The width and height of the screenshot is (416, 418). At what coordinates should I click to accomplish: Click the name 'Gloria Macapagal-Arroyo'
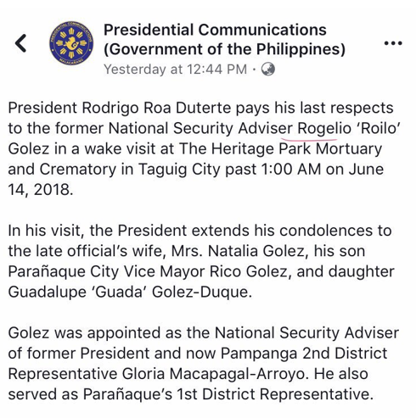214,374
